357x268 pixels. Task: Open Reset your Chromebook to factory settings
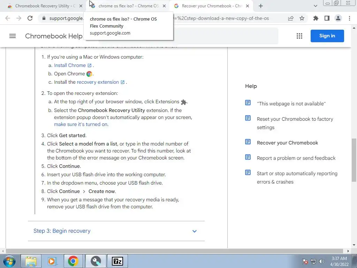click(x=295, y=123)
